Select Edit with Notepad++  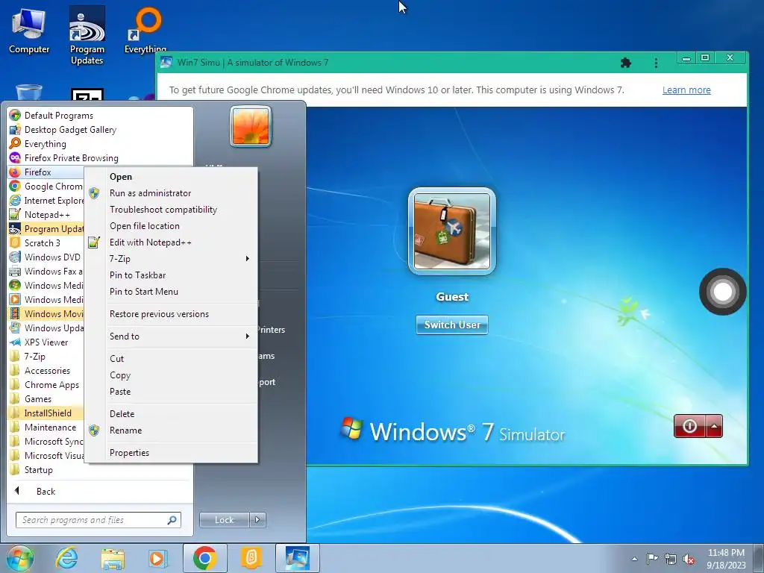[172, 242]
